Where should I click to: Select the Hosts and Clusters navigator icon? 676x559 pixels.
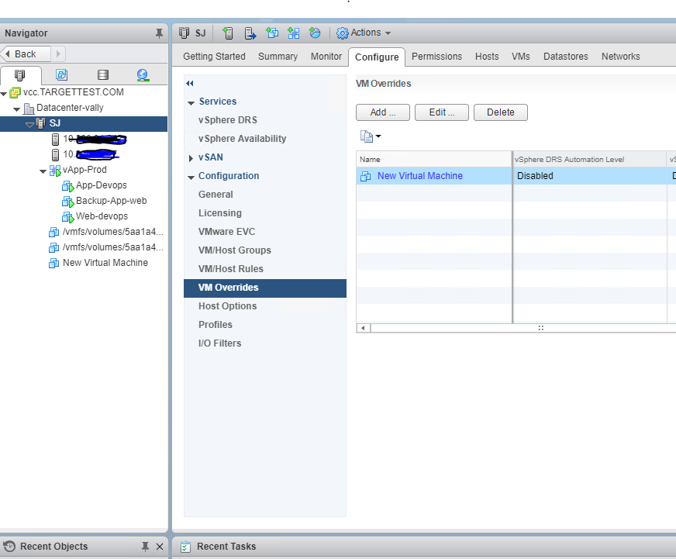[21, 75]
